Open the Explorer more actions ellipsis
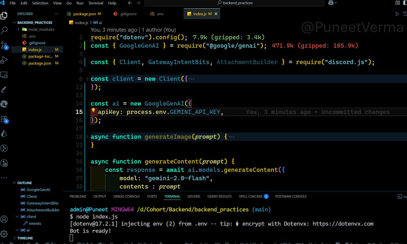 coord(56,14)
